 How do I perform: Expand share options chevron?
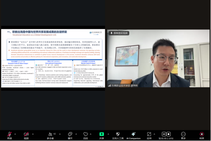108,134
